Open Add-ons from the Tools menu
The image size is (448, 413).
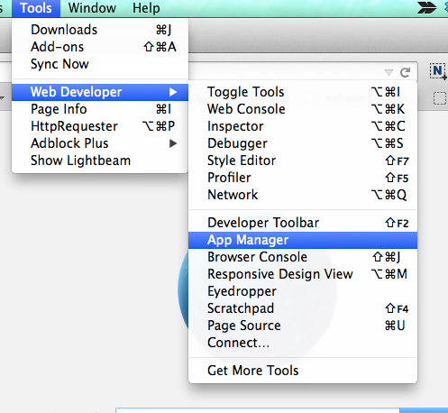(x=100, y=47)
